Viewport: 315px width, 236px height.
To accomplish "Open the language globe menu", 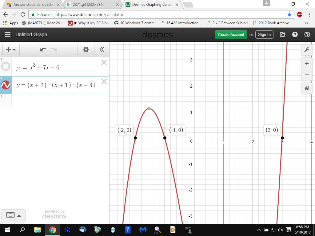I will point(307,34).
